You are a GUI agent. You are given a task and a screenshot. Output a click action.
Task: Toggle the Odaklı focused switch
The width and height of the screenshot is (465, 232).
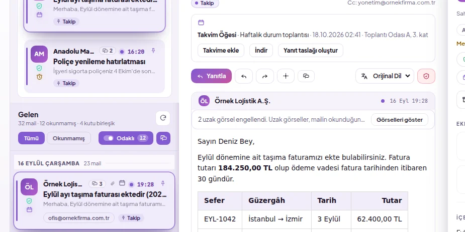click(x=109, y=138)
